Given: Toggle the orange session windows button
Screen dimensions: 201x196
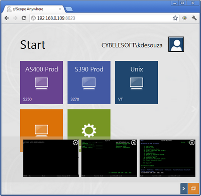Looking at the screenshot, I should [193, 188].
